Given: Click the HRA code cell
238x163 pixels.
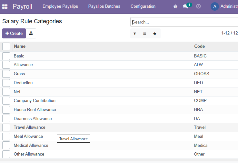Looking at the screenshot, I should point(198,110).
